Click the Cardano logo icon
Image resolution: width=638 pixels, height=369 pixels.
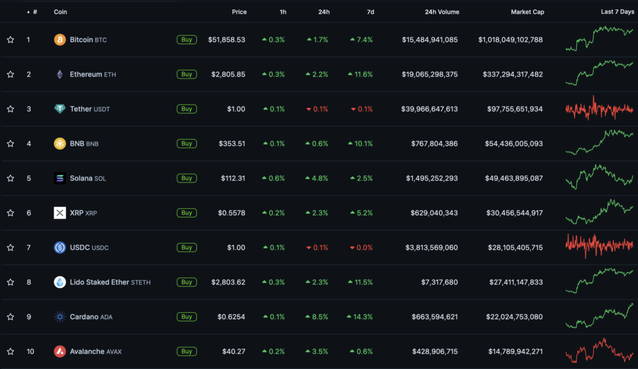pos(60,317)
